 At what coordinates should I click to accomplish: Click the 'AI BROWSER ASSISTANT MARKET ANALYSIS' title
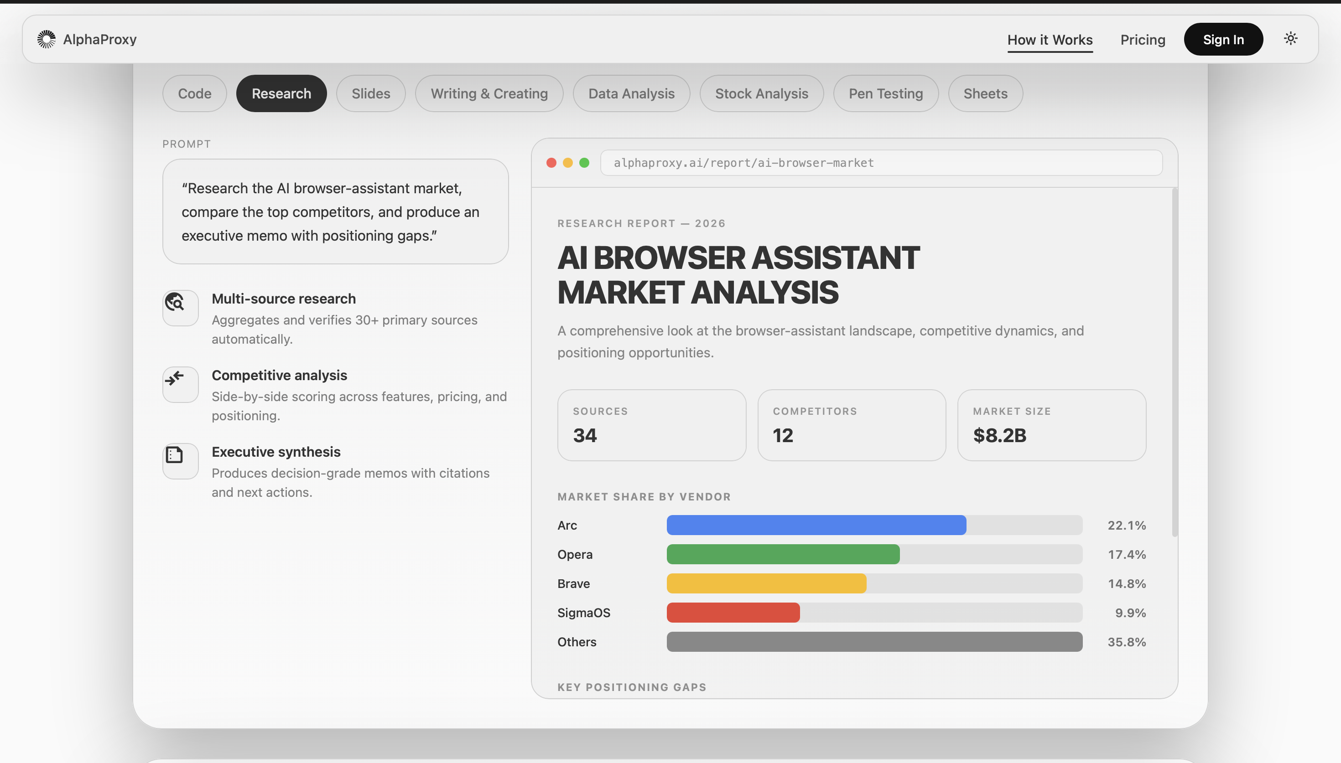(738, 274)
